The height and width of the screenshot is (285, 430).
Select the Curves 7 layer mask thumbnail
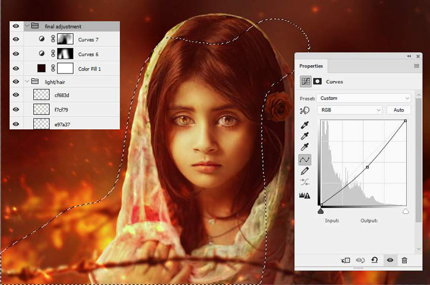(x=65, y=39)
